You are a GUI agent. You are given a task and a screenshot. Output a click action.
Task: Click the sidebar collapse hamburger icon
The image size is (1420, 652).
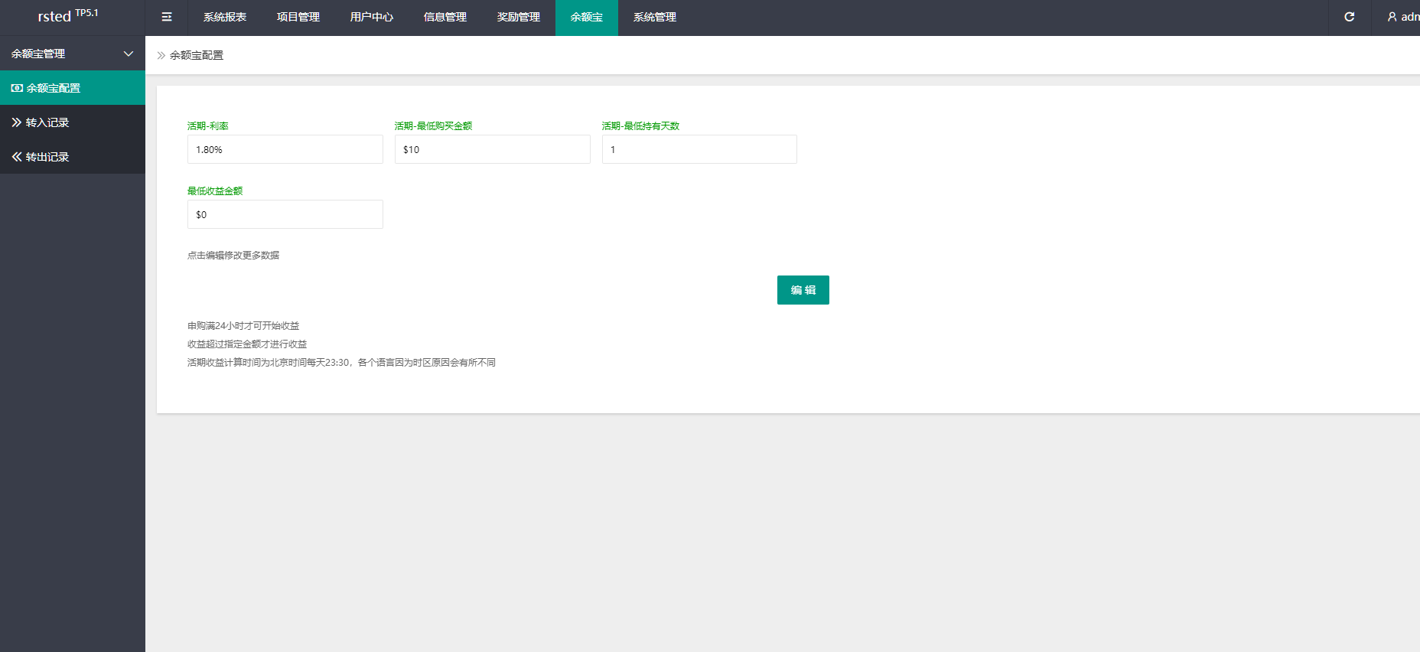click(167, 17)
